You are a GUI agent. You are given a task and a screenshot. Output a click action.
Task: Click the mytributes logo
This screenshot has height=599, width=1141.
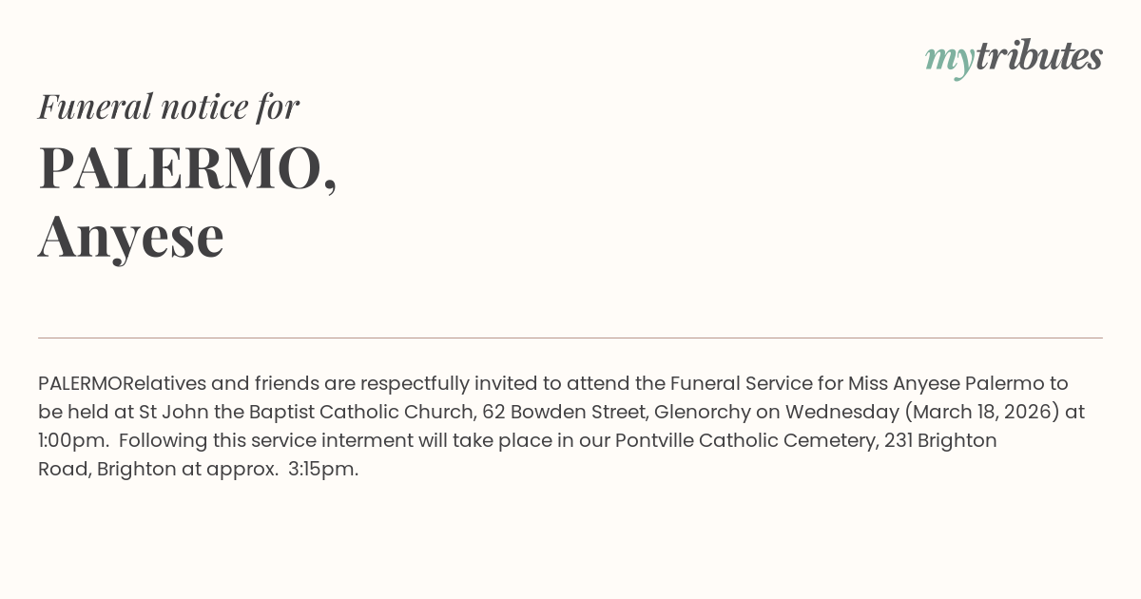pos(1014,57)
